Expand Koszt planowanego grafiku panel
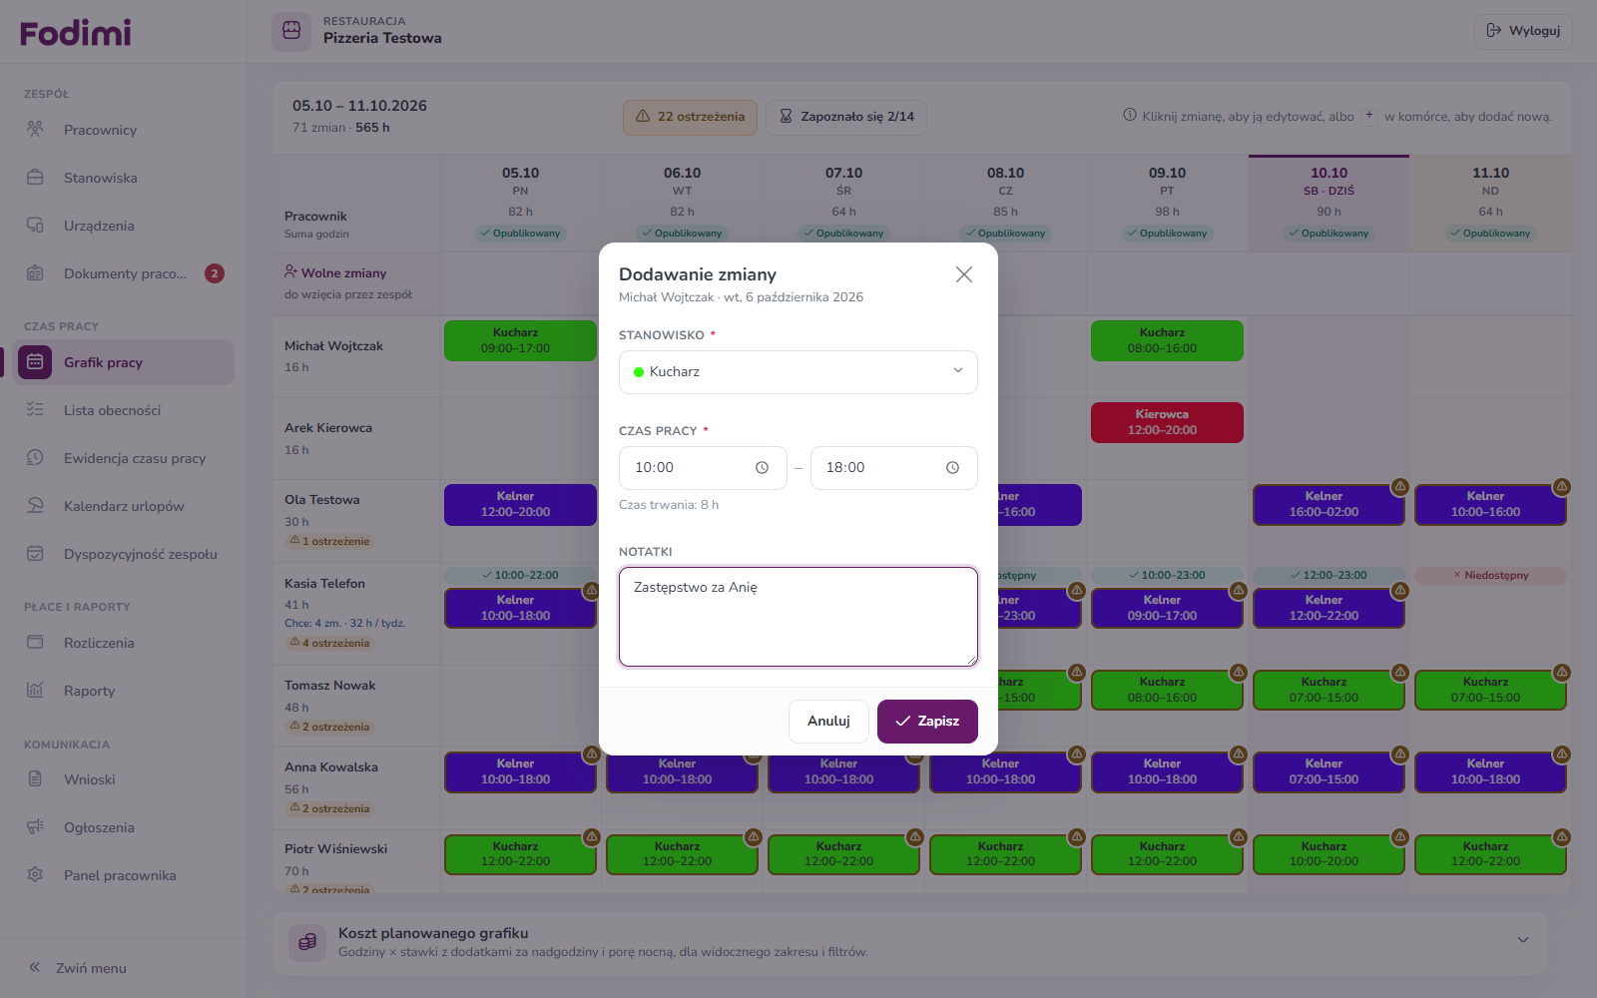Screen dimensions: 1597x998 coord(1523,940)
